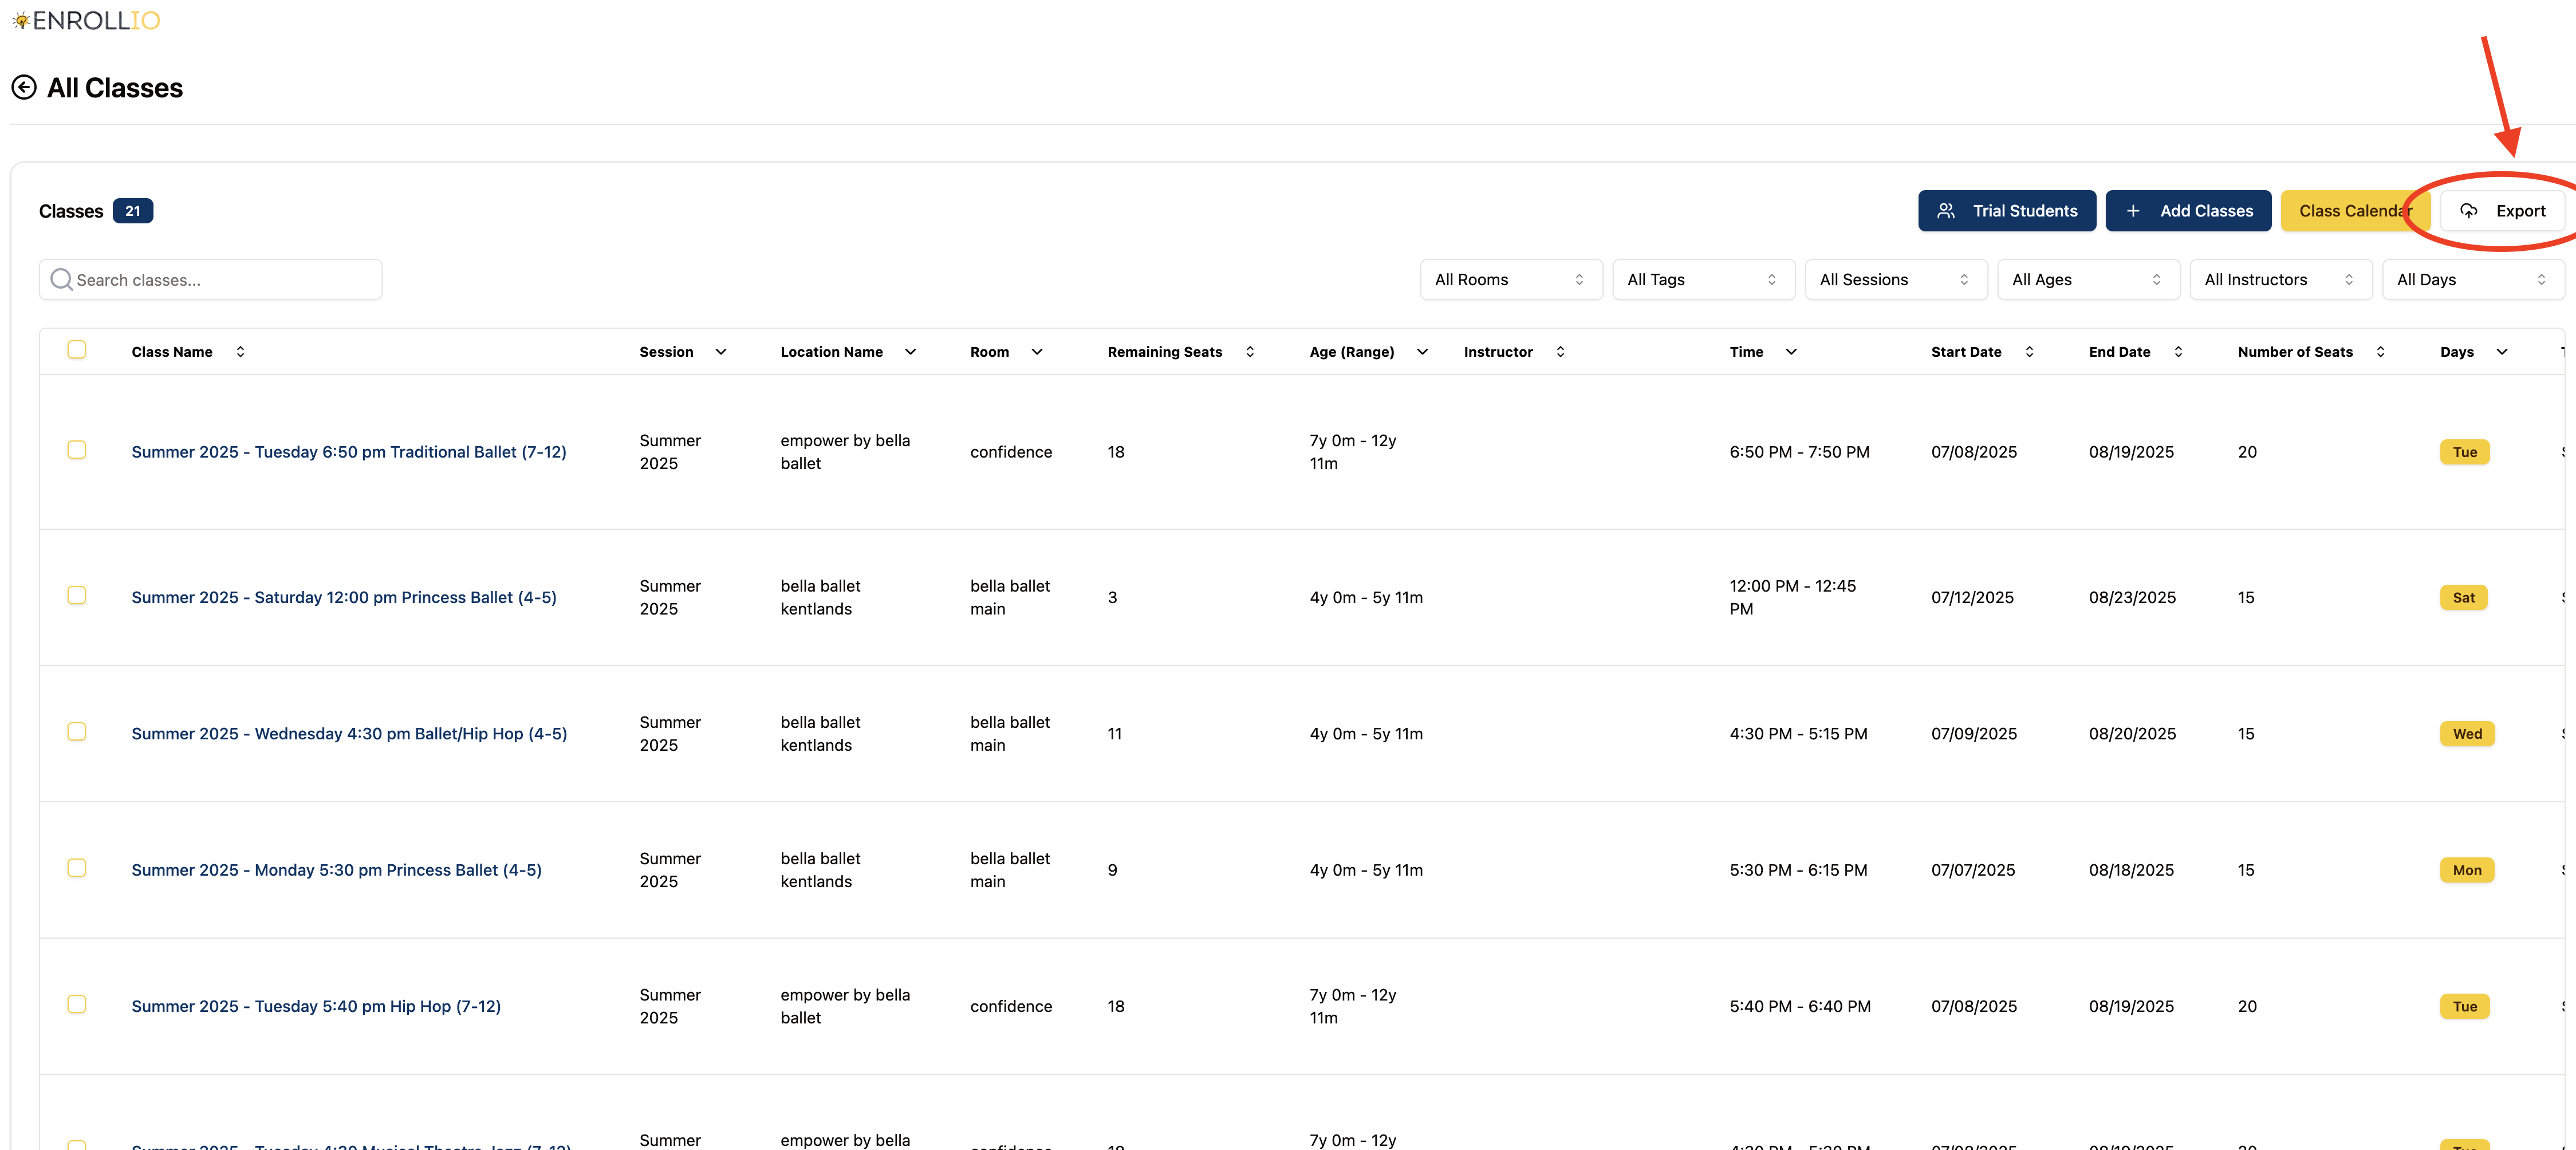Click the Sat day badge
The width and height of the screenshot is (2576, 1150).
click(2463, 598)
